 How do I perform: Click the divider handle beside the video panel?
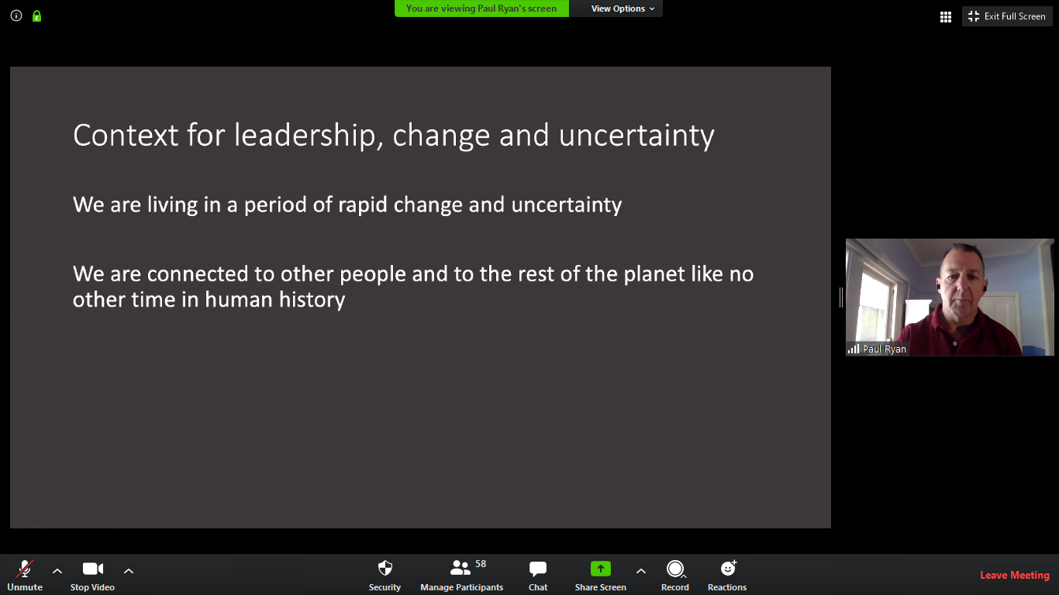coord(841,297)
